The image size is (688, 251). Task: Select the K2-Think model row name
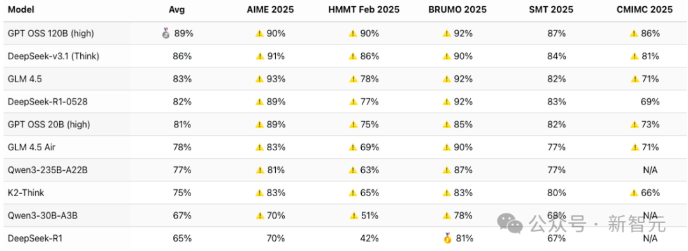point(26,192)
